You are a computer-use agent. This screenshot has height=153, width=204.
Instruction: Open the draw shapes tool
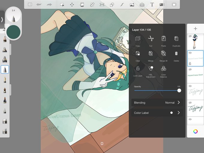tap(112, 5)
